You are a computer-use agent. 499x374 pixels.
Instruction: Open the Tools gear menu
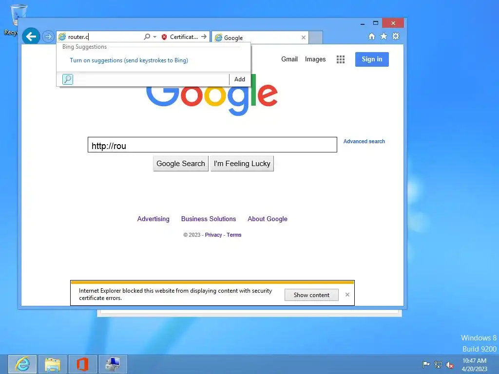[x=396, y=36]
